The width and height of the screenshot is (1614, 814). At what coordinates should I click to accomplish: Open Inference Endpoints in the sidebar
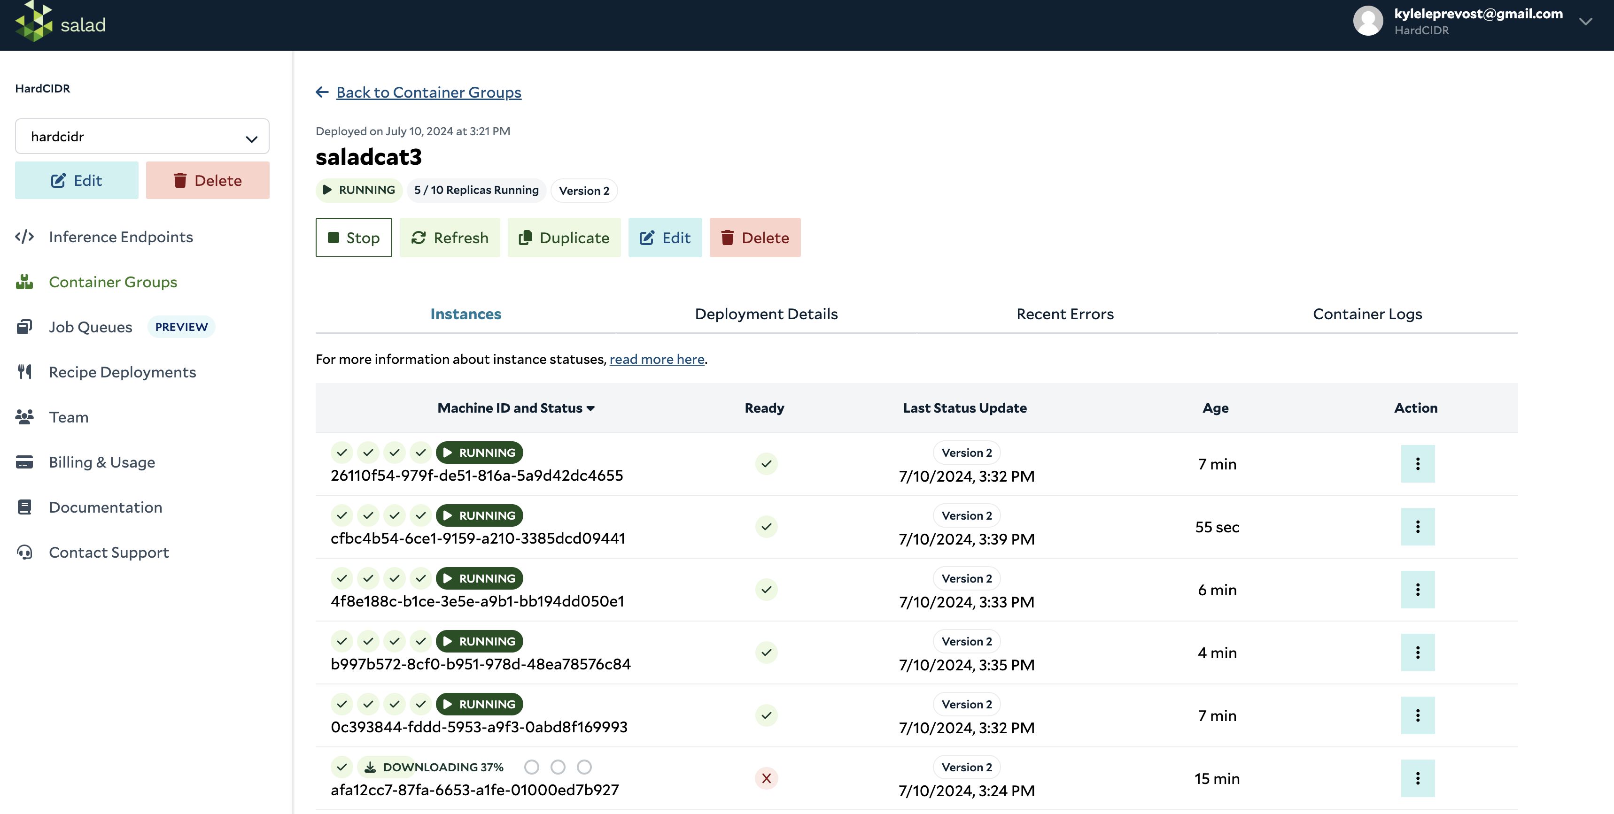tap(120, 237)
